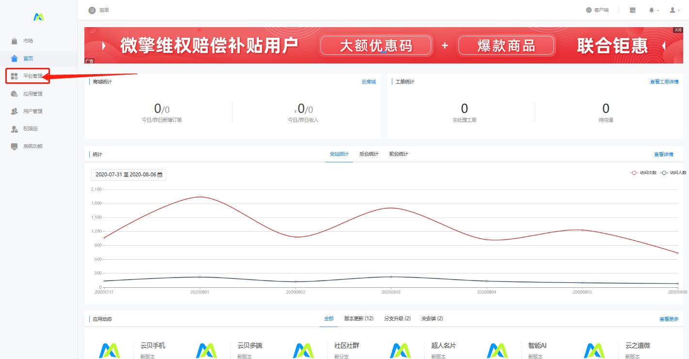Click the notification bell icon
The height and width of the screenshot is (359, 689).
pos(652,10)
